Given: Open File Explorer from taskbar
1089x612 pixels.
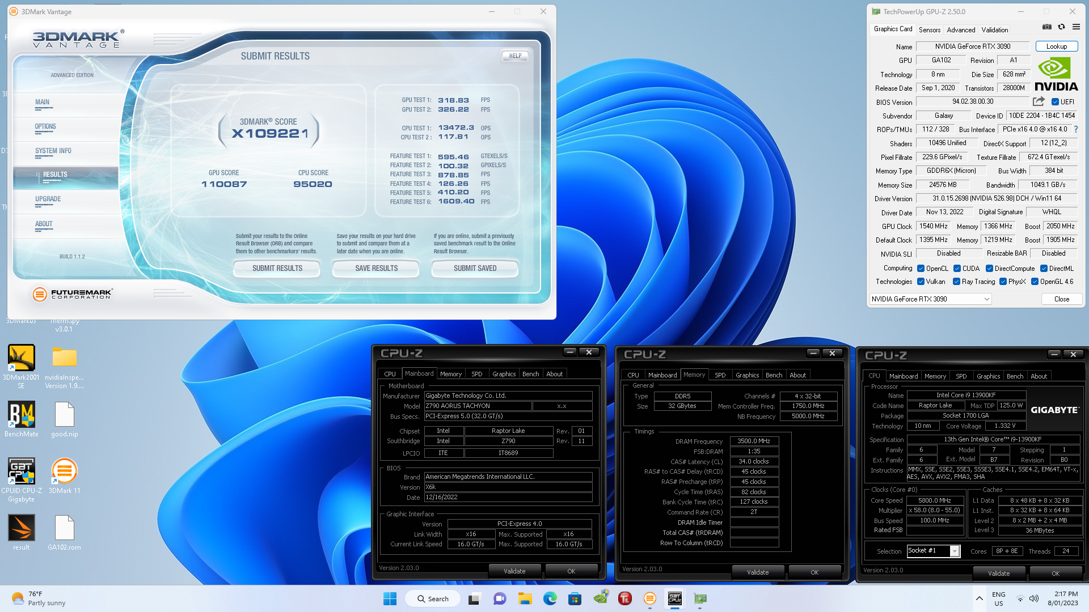Looking at the screenshot, I should tap(525, 598).
